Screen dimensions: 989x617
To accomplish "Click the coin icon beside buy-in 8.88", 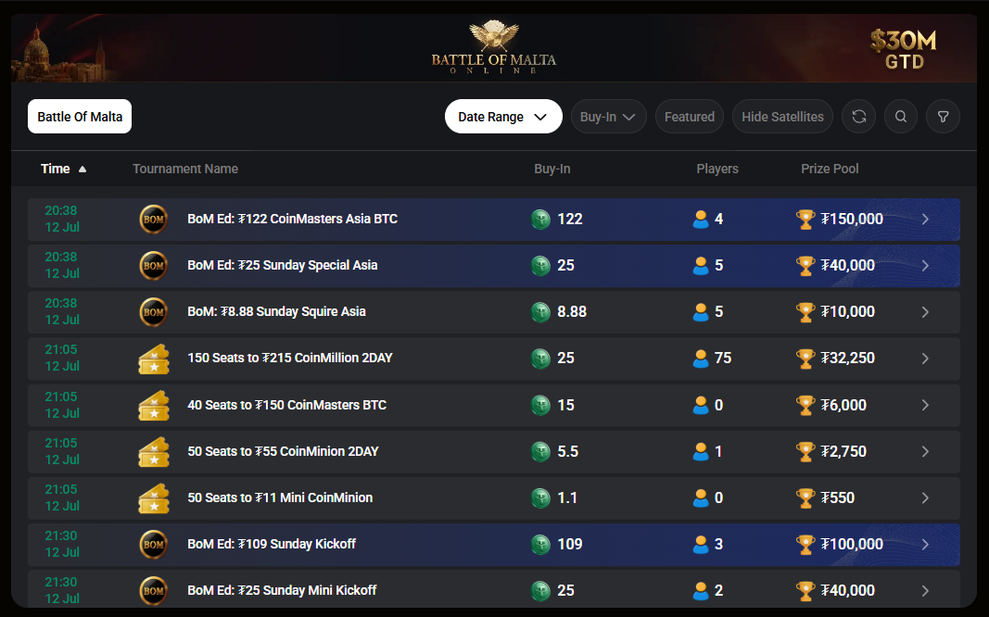I will [540, 312].
